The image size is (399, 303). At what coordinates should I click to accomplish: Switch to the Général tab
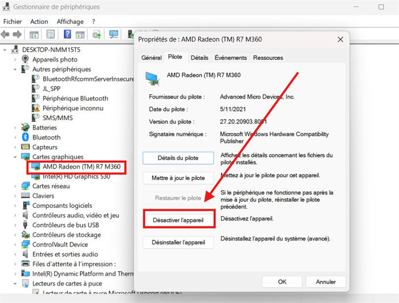pyautogui.click(x=152, y=58)
